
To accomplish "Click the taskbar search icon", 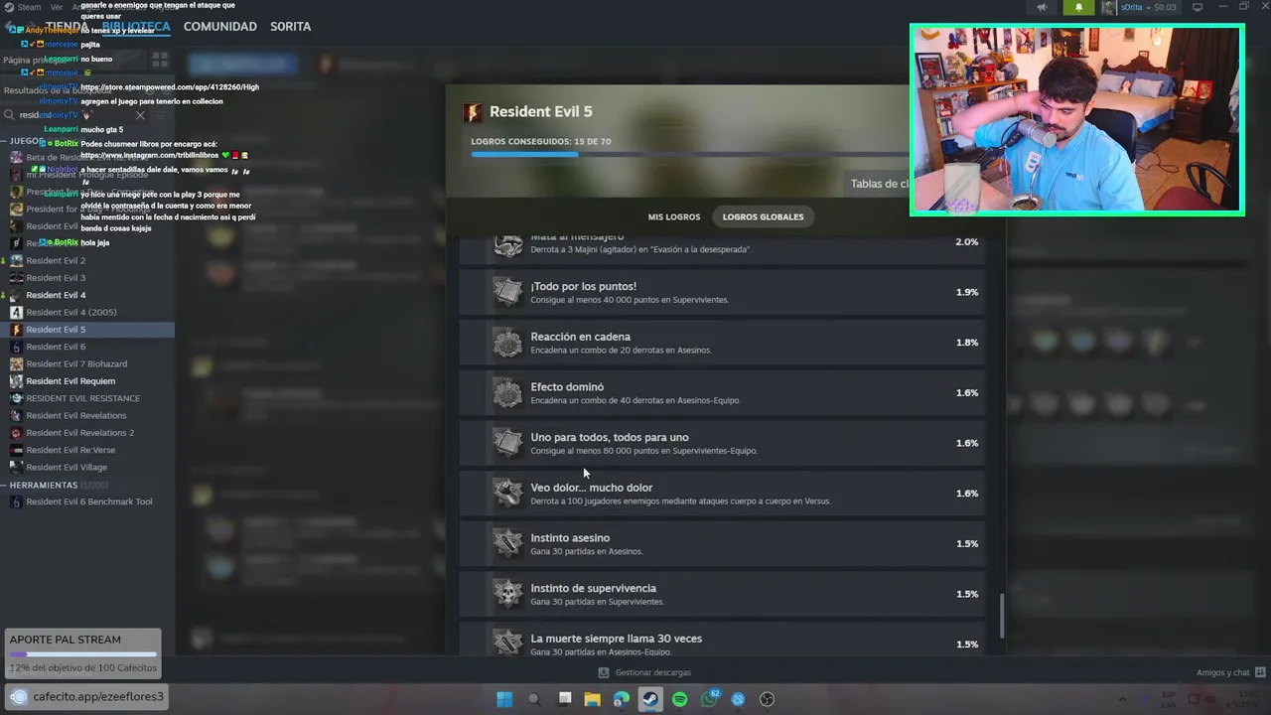I will (534, 699).
